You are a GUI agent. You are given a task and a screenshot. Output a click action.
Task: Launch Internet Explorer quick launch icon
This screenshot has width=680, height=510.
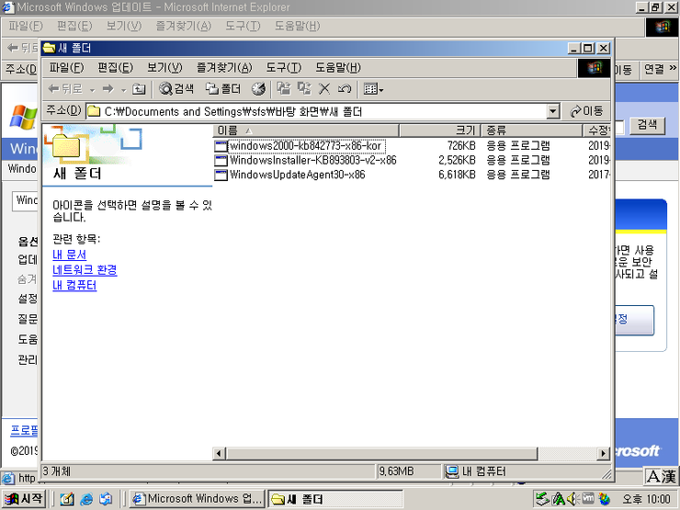coord(86,499)
